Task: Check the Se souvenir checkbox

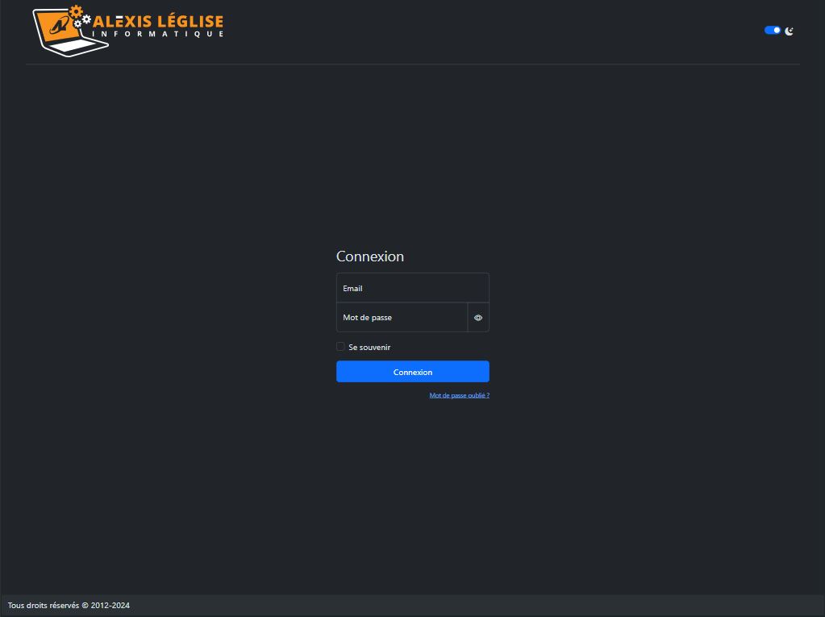Action: (340, 347)
